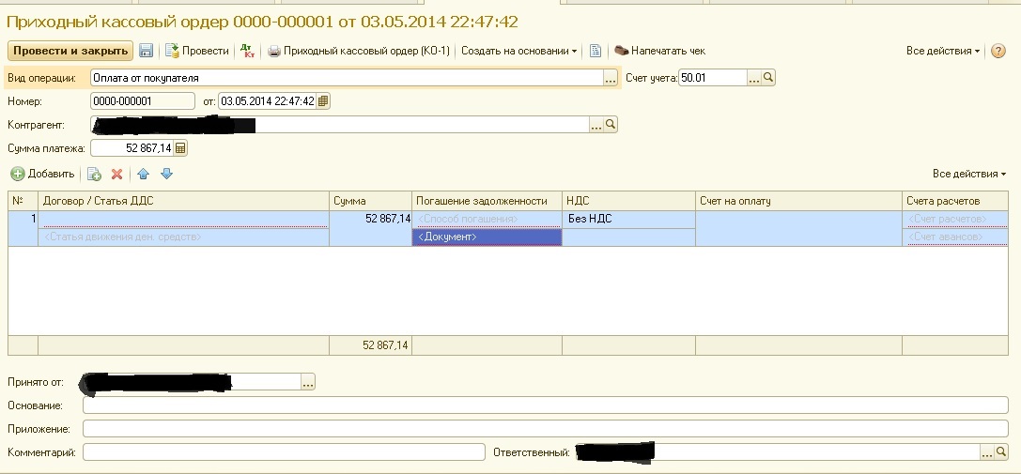The image size is (1021, 474).
Task: Click the document report icon before Напечатать чек
Action: click(x=595, y=52)
